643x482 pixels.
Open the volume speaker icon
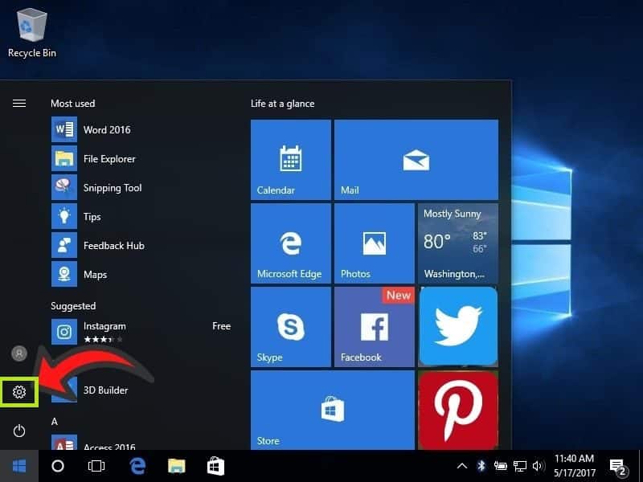pos(539,466)
